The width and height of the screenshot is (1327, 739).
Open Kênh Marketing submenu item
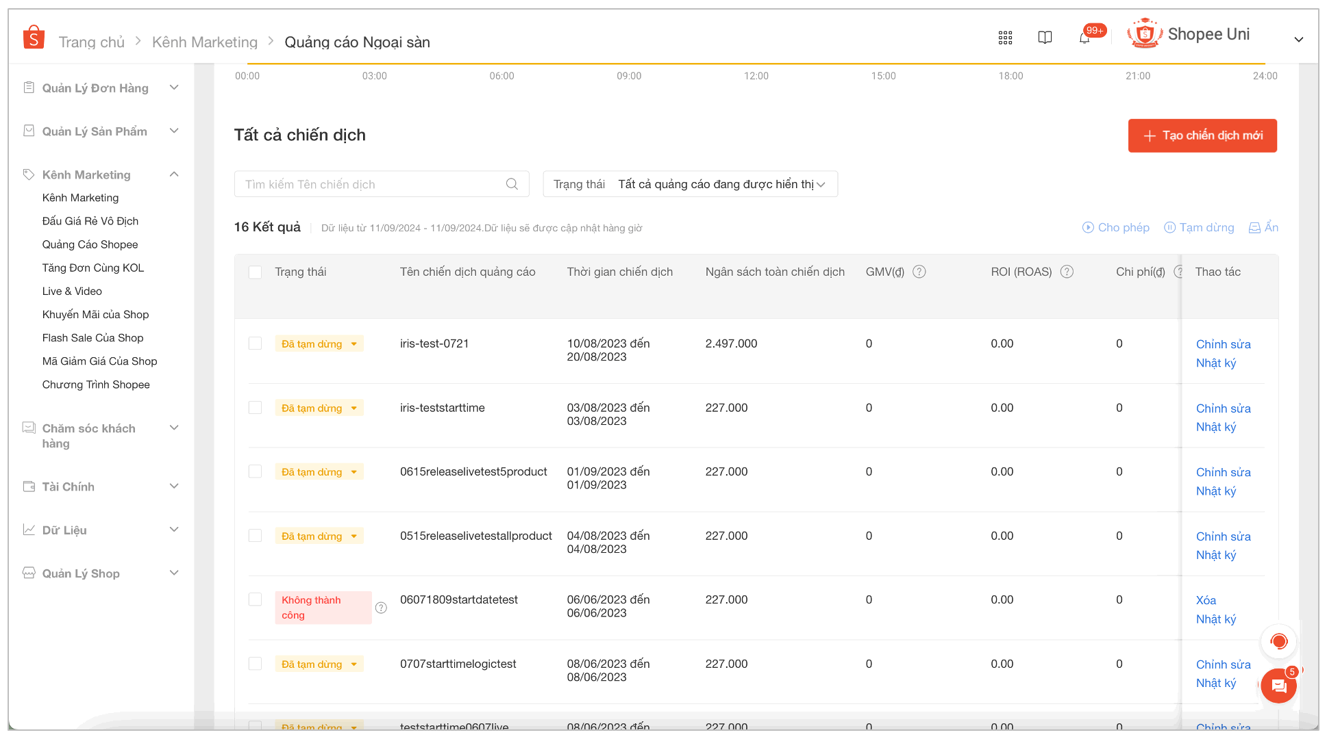point(80,198)
